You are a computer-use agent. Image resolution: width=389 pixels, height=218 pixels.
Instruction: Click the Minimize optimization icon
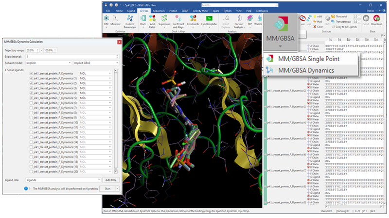coord(115,18)
